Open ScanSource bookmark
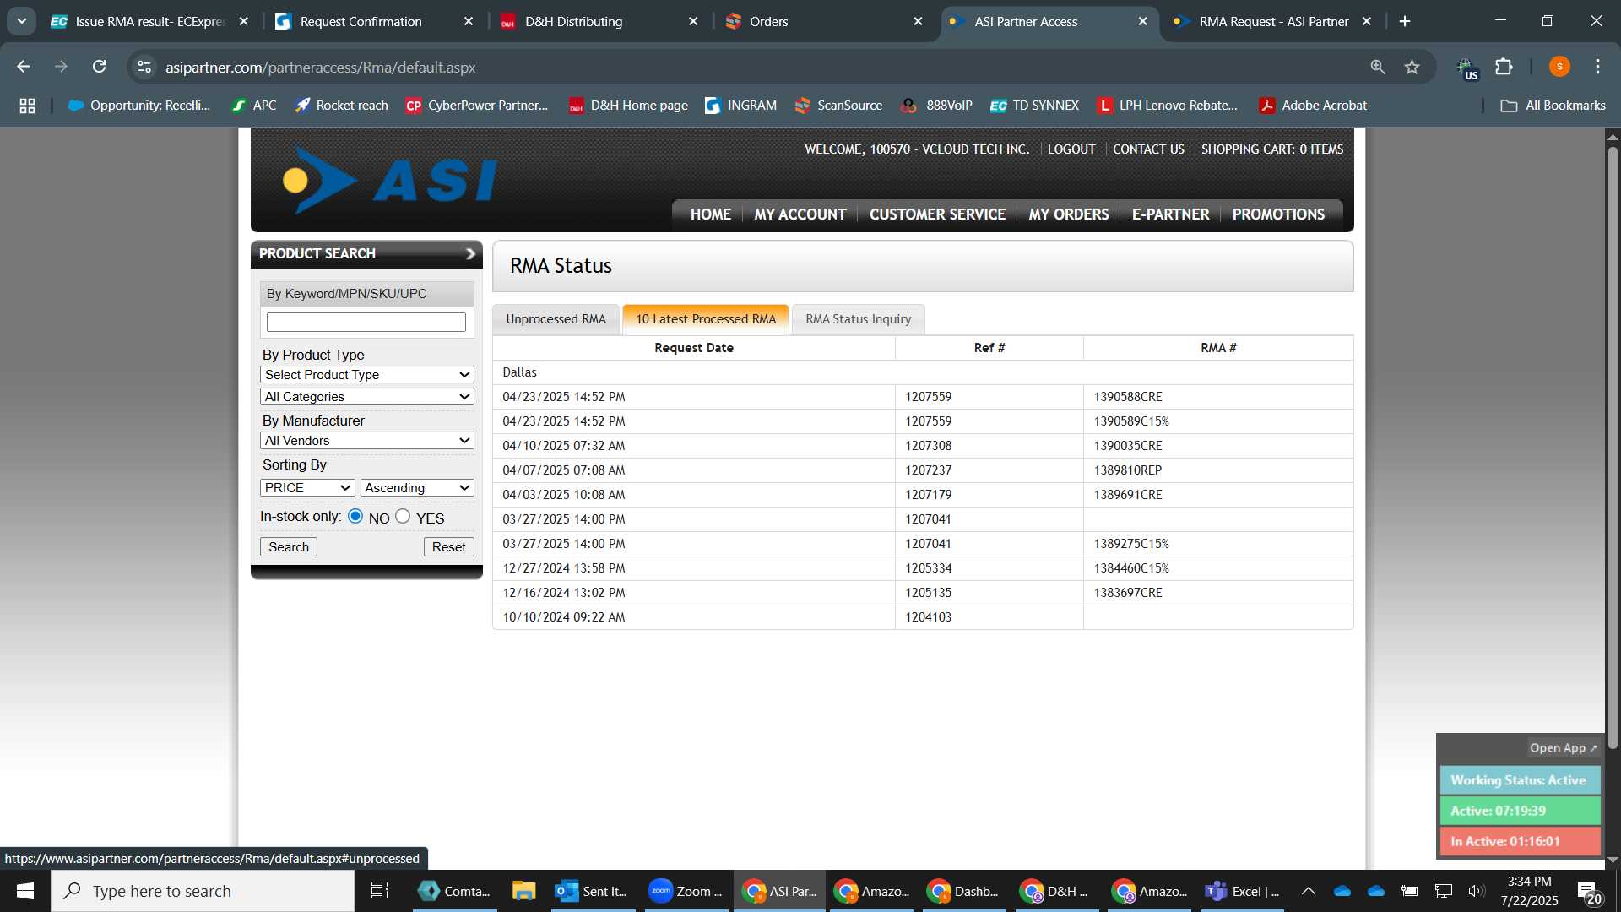The height and width of the screenshot is (912, 1621). [838, 106]
